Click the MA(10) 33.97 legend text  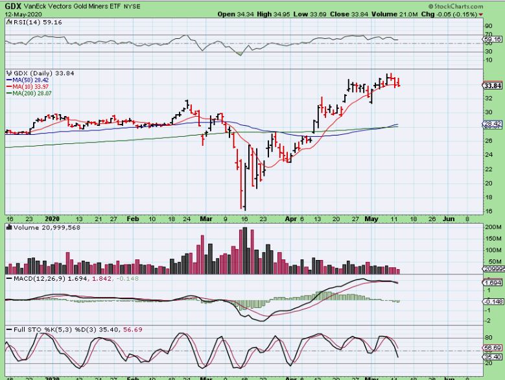[30, 87]
